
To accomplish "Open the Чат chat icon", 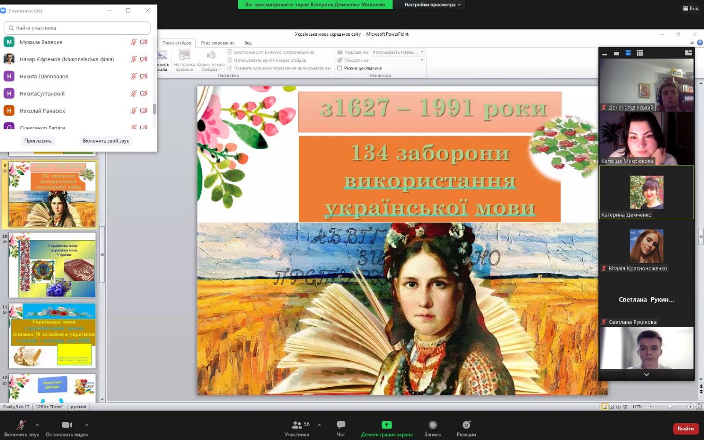I will tap(341, 425).
